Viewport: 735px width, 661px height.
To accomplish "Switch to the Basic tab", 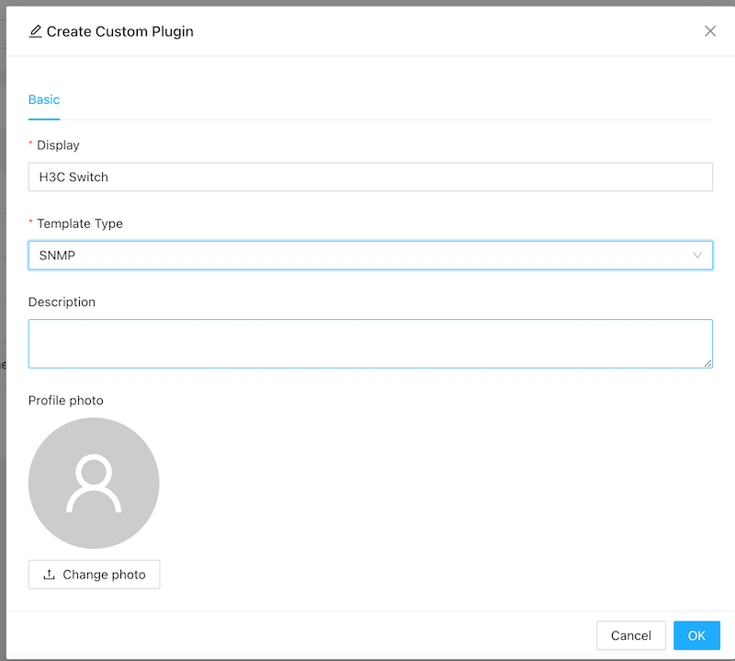I will 44,99.
